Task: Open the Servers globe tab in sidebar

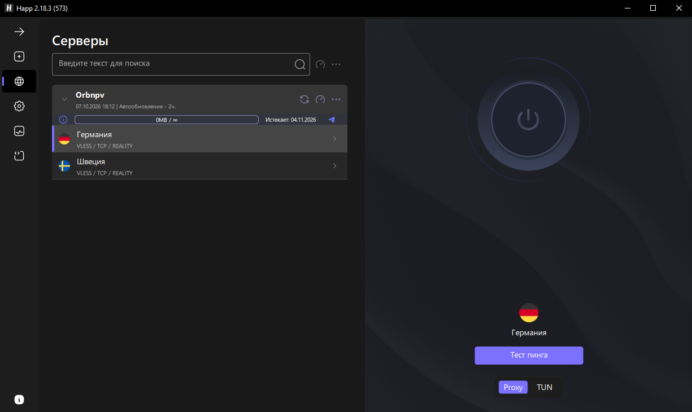Action: click(19, 81)
